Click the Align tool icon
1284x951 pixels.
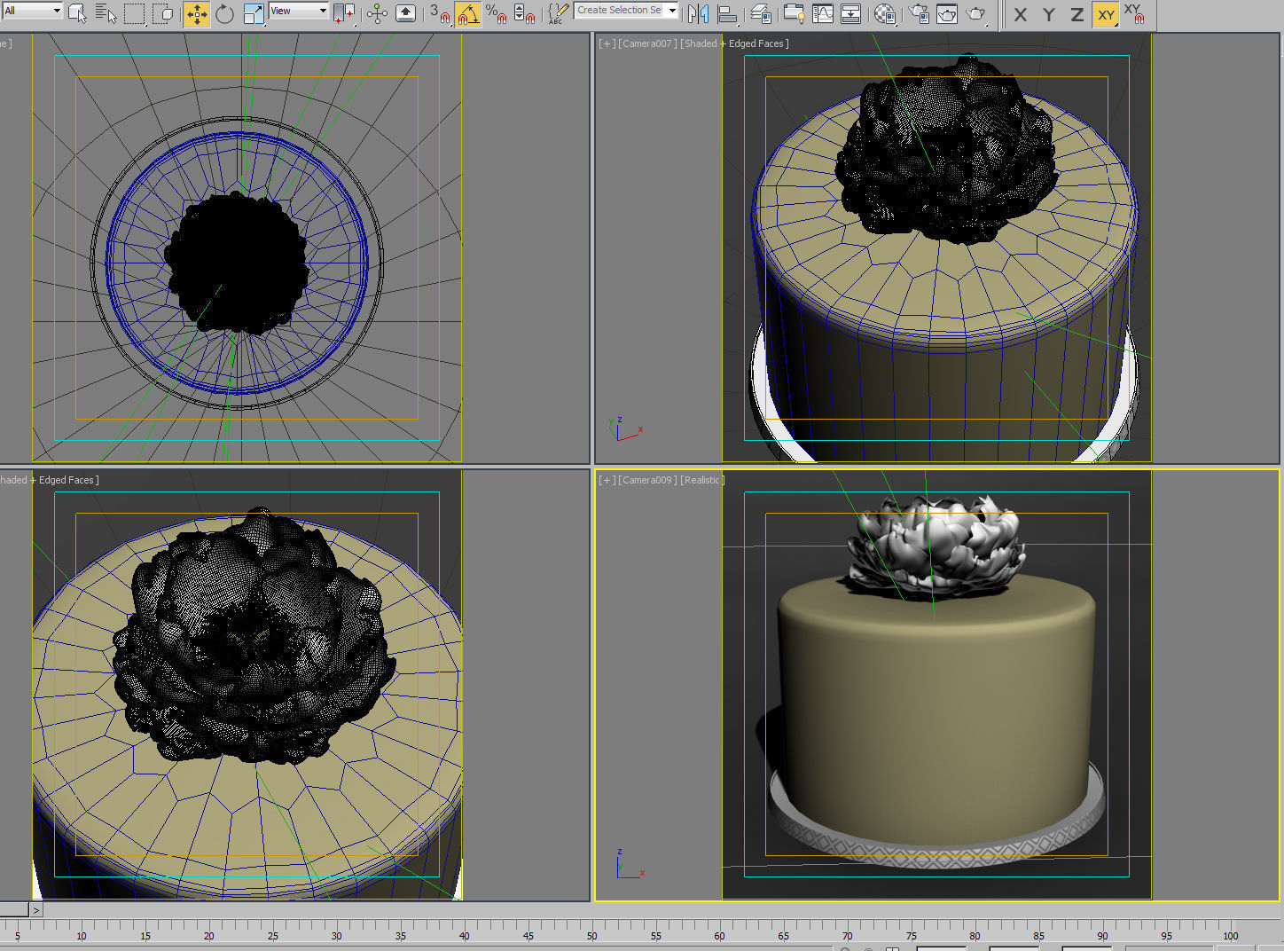[x=727, y=13]
